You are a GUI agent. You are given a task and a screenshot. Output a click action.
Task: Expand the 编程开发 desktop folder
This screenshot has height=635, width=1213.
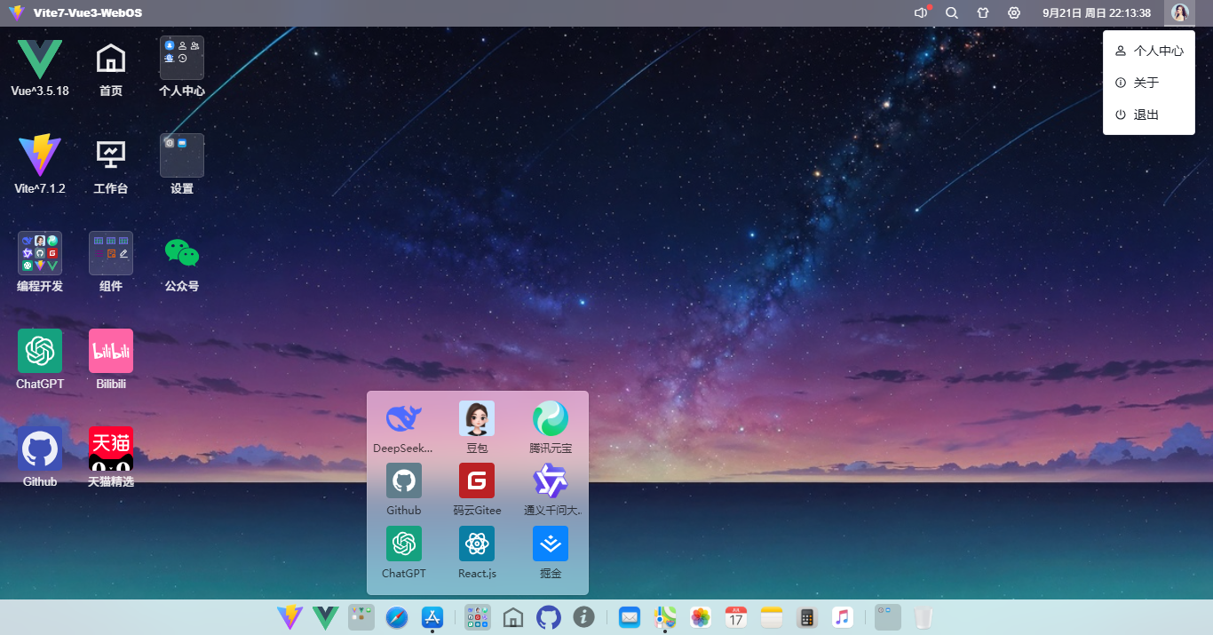click(x=40, y=253)
